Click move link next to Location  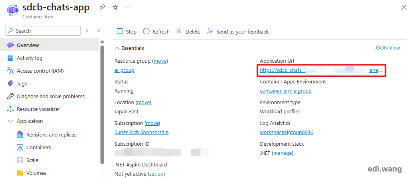143,103
